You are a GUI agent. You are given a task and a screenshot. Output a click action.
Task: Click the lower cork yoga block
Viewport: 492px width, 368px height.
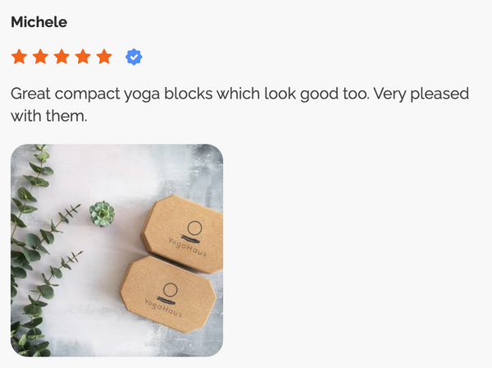(168, 294)
